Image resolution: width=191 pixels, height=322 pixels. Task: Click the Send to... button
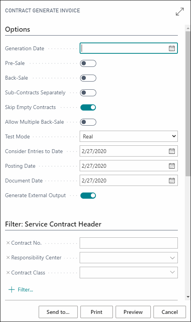(58, 312)
